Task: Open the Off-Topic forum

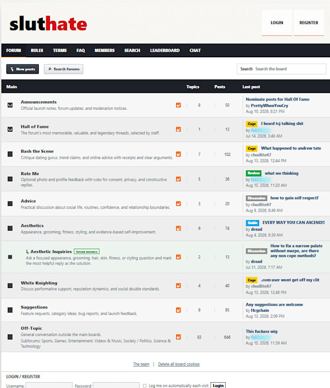Action: pos(32,328)
